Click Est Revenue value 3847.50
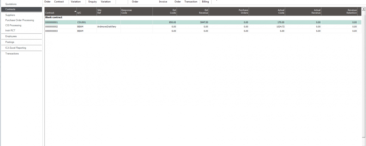The image size is (366, 146). pos(204,22)
